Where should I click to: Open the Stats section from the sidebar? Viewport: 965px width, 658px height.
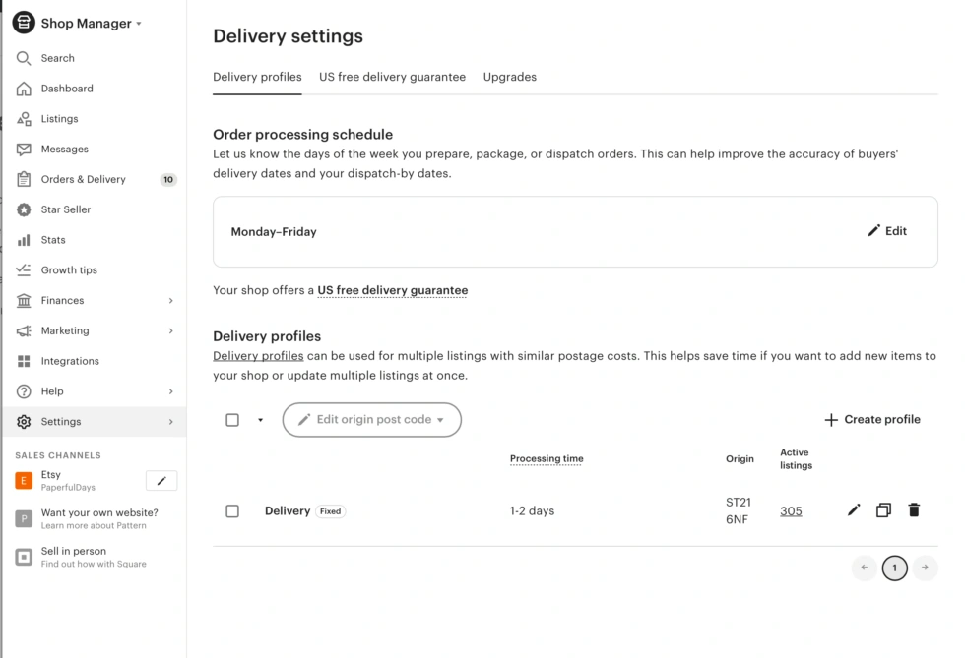coord(22,239)
